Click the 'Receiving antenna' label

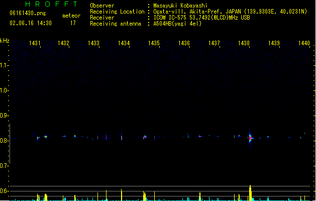[116, 24]
